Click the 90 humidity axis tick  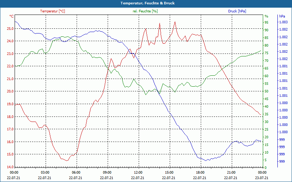pos(266,30)
